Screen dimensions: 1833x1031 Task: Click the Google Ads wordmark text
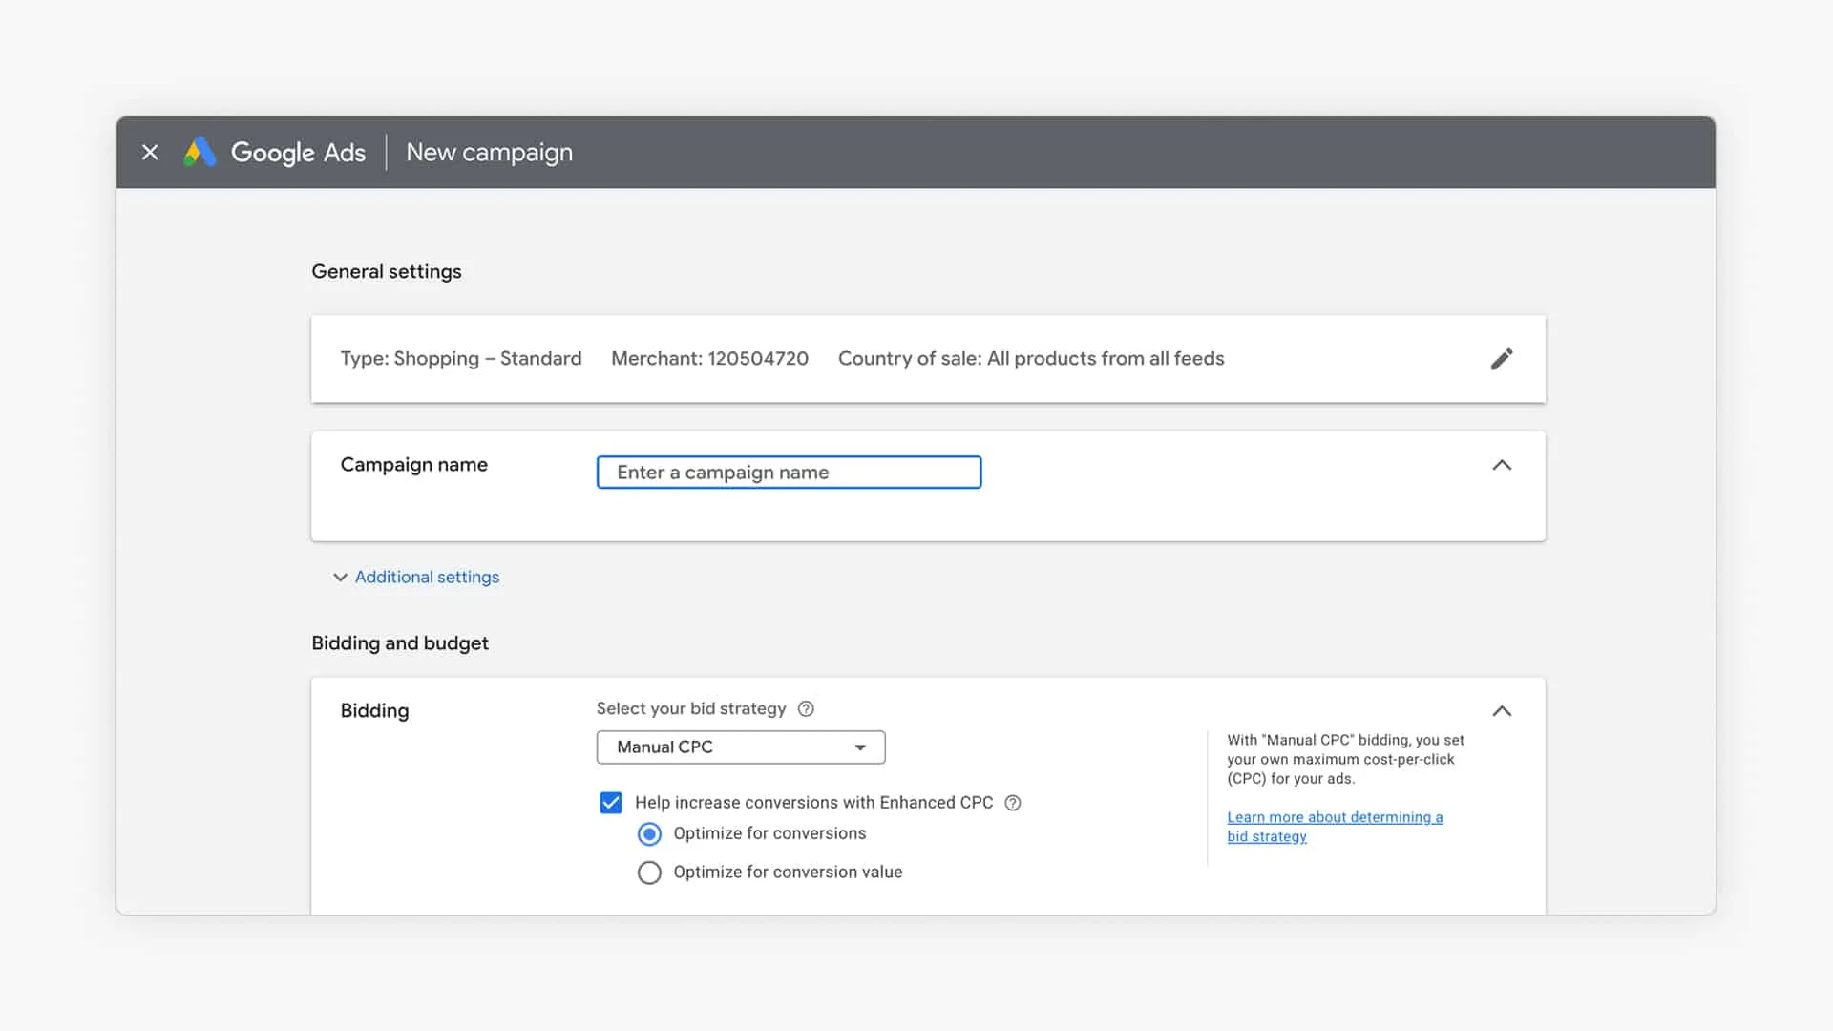point(298,153)
